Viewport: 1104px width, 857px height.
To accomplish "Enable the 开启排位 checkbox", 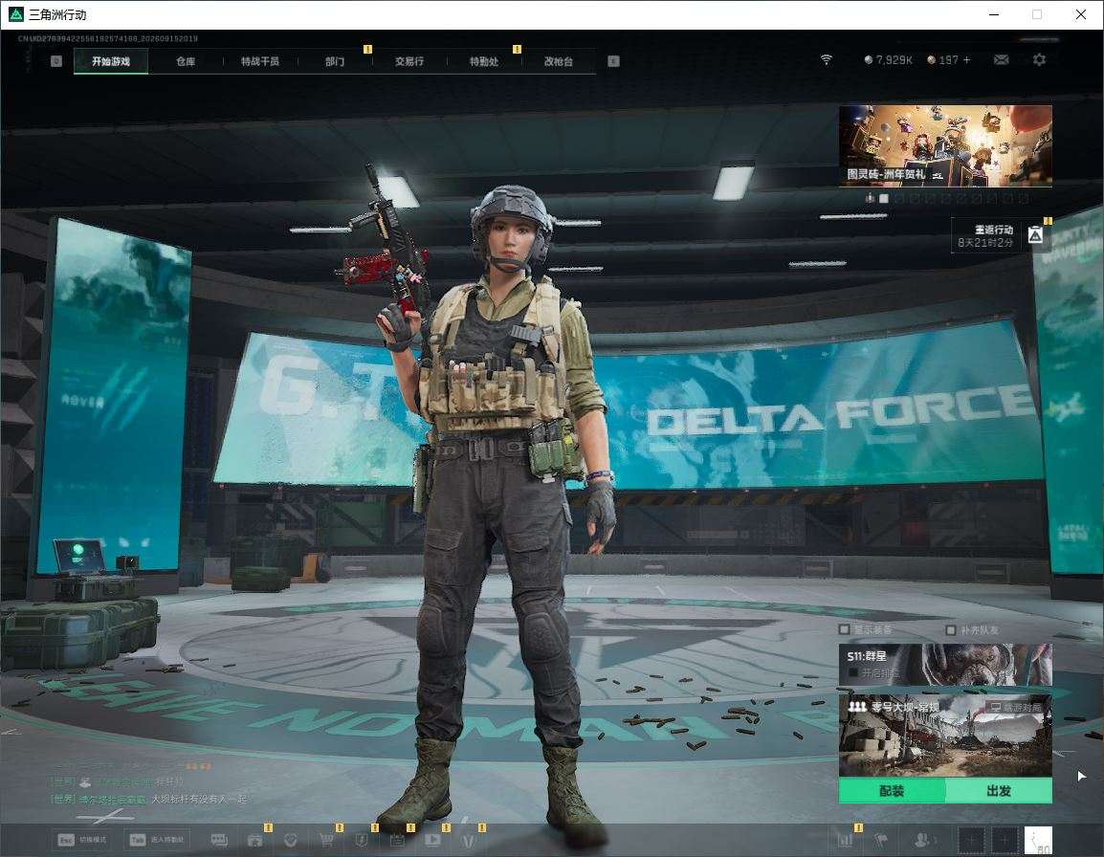I will coord(854,673).
